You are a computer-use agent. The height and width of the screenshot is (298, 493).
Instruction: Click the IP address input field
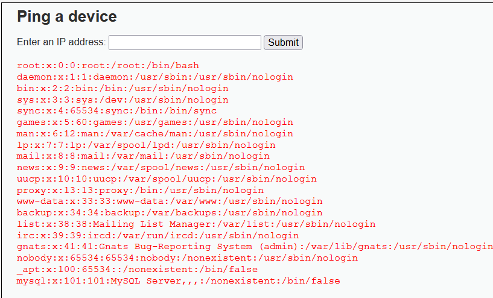pos(185,42)
